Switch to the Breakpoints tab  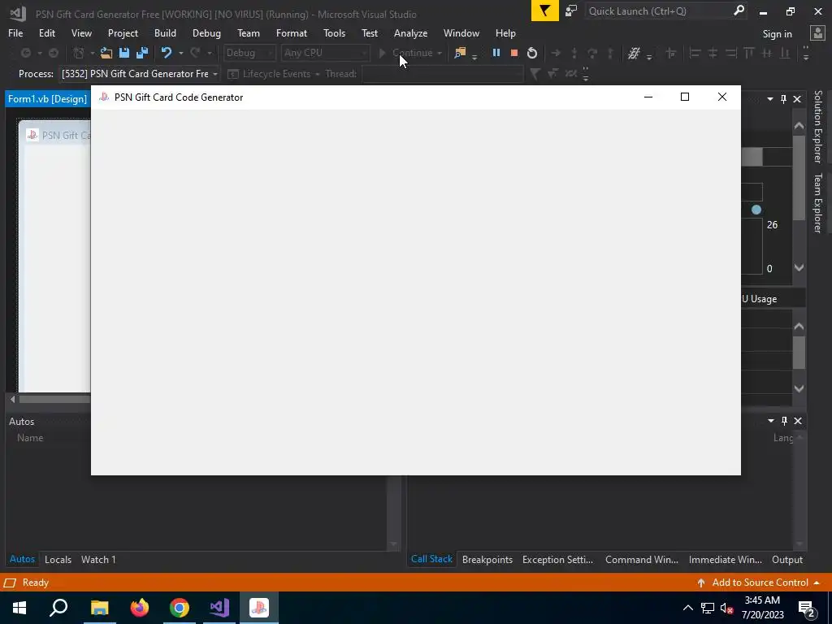click(x=487, y=559)
